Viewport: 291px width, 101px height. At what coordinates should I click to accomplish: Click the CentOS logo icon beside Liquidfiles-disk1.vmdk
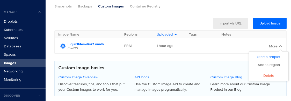coord(63,46)
